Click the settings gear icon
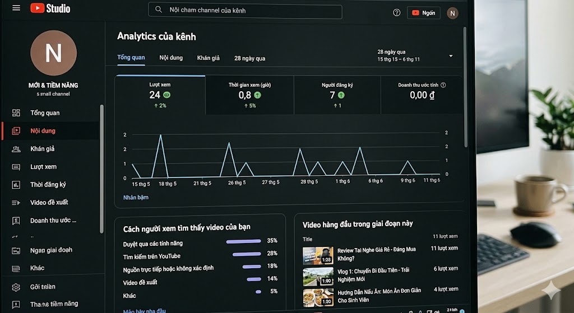The width and height of the screenshot is (574, 313). point(16,287)
